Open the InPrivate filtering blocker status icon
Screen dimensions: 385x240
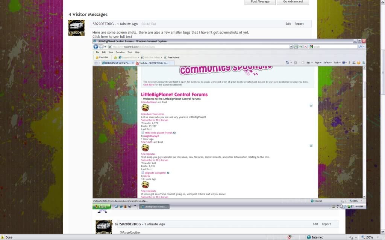290,237
